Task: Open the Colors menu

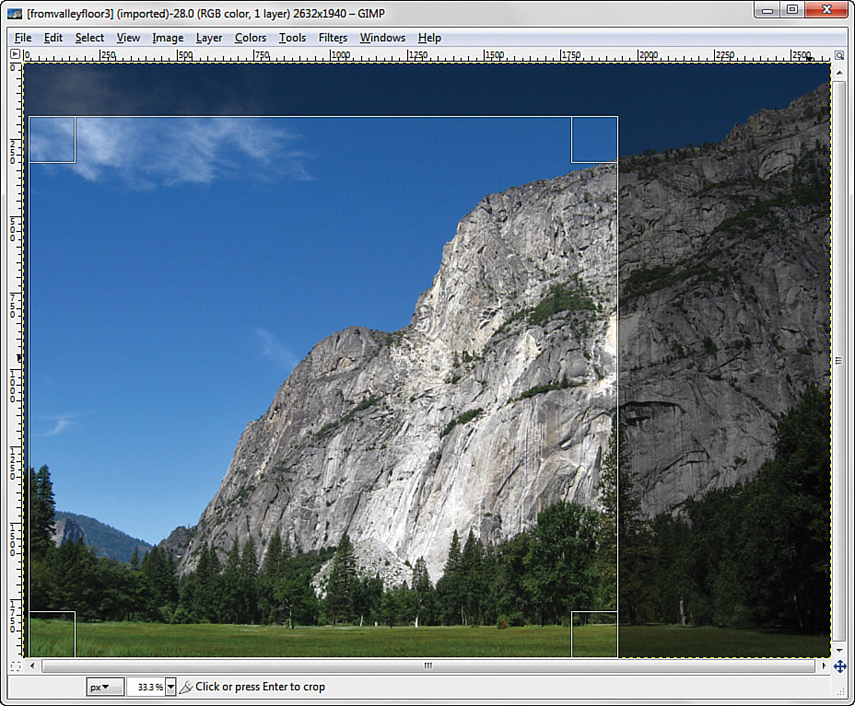Action: [250, 38]
